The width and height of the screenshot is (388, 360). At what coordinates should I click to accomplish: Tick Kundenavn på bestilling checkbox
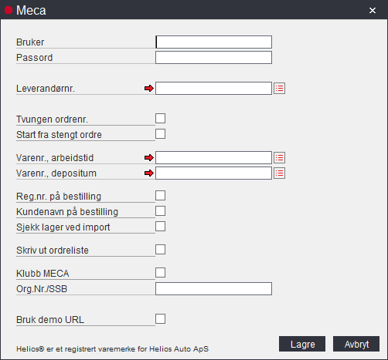[160, 211]
